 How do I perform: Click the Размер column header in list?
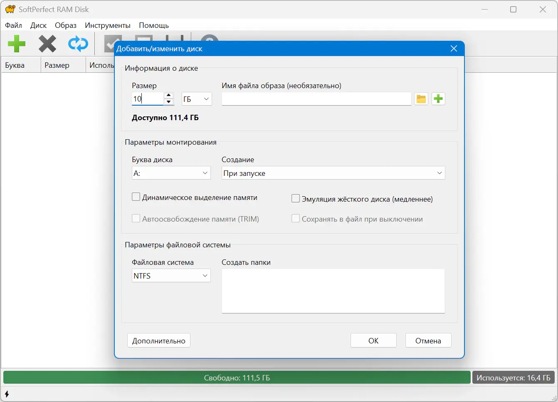tap(63, 65)
